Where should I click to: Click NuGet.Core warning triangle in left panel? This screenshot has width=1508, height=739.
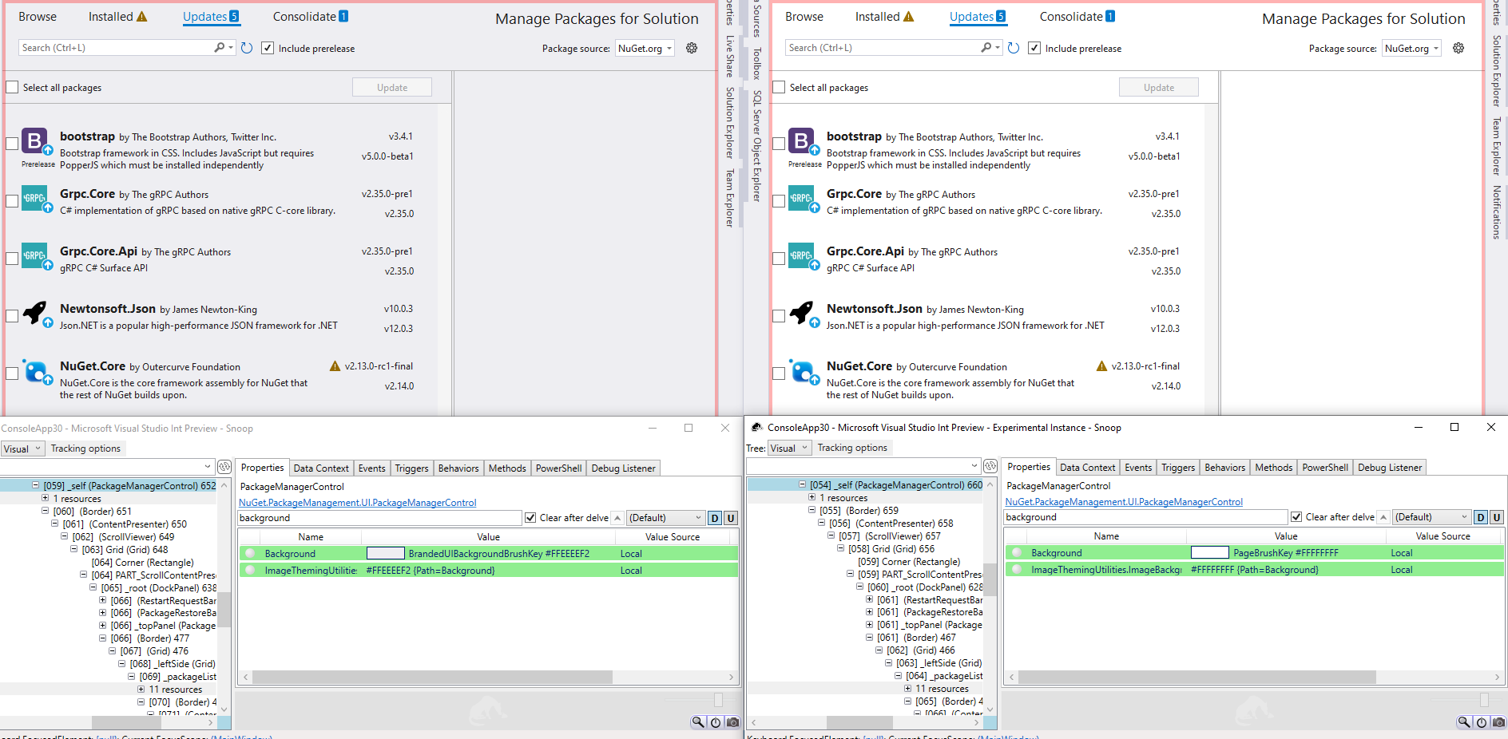pyautogui.click(x=335, y=366)
